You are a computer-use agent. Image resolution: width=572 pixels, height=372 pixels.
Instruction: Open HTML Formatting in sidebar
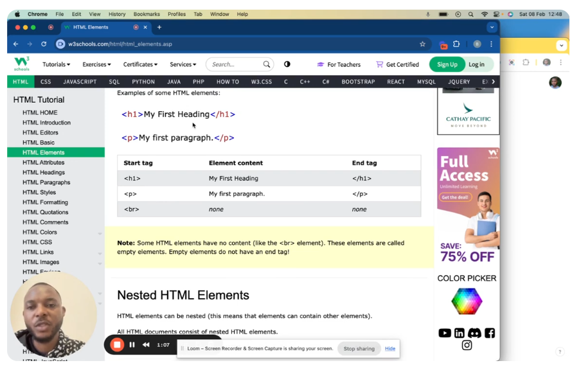[x=45, y=202]
